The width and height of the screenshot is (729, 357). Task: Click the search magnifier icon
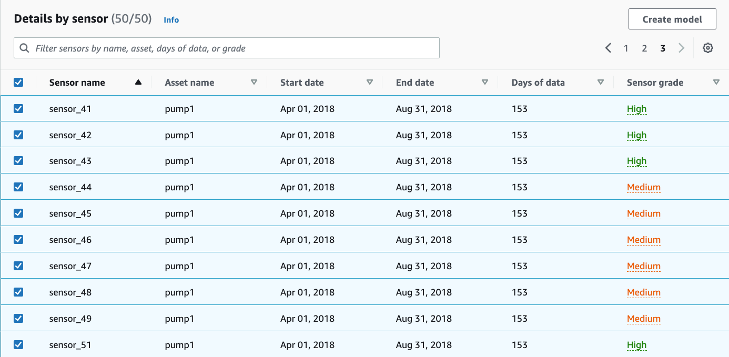(24, 48)
